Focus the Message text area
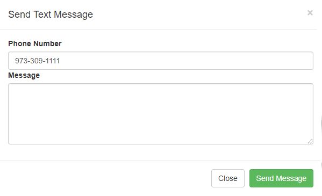Image resolution: width=322 pixels, height=196 pixels. (x=161, y=114)
